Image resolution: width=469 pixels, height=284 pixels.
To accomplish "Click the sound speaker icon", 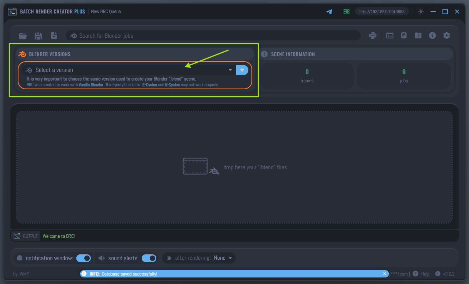I will click(102, 258).
